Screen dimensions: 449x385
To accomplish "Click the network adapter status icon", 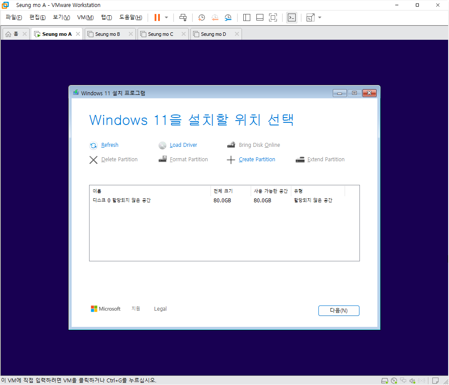I will click(x=403, y=381).
